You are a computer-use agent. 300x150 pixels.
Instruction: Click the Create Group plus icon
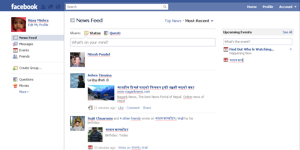pos(15,68)
